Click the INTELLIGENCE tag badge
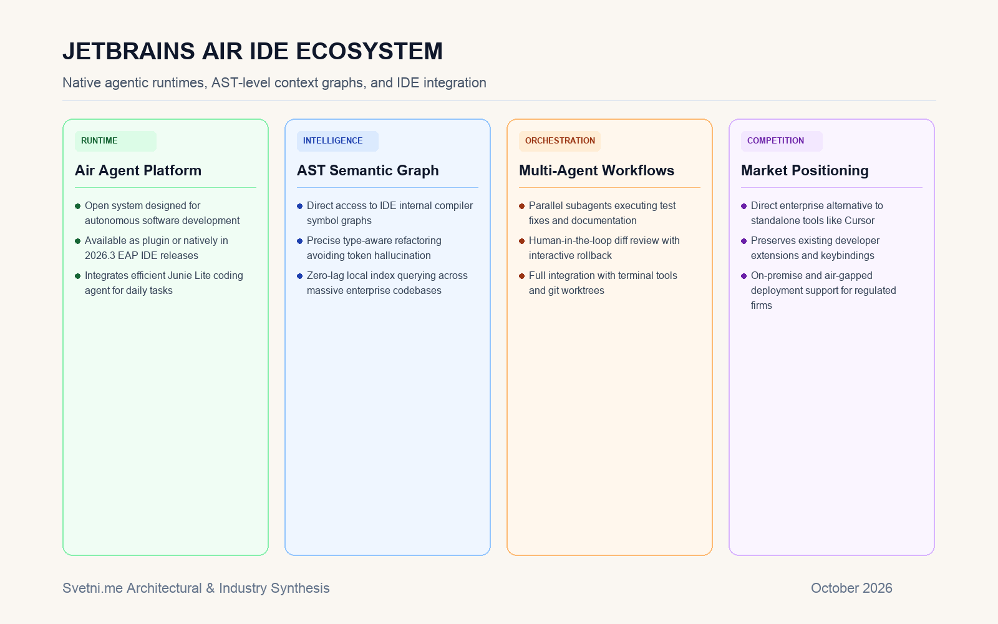 pyautogui.click(x=337, y=141)
